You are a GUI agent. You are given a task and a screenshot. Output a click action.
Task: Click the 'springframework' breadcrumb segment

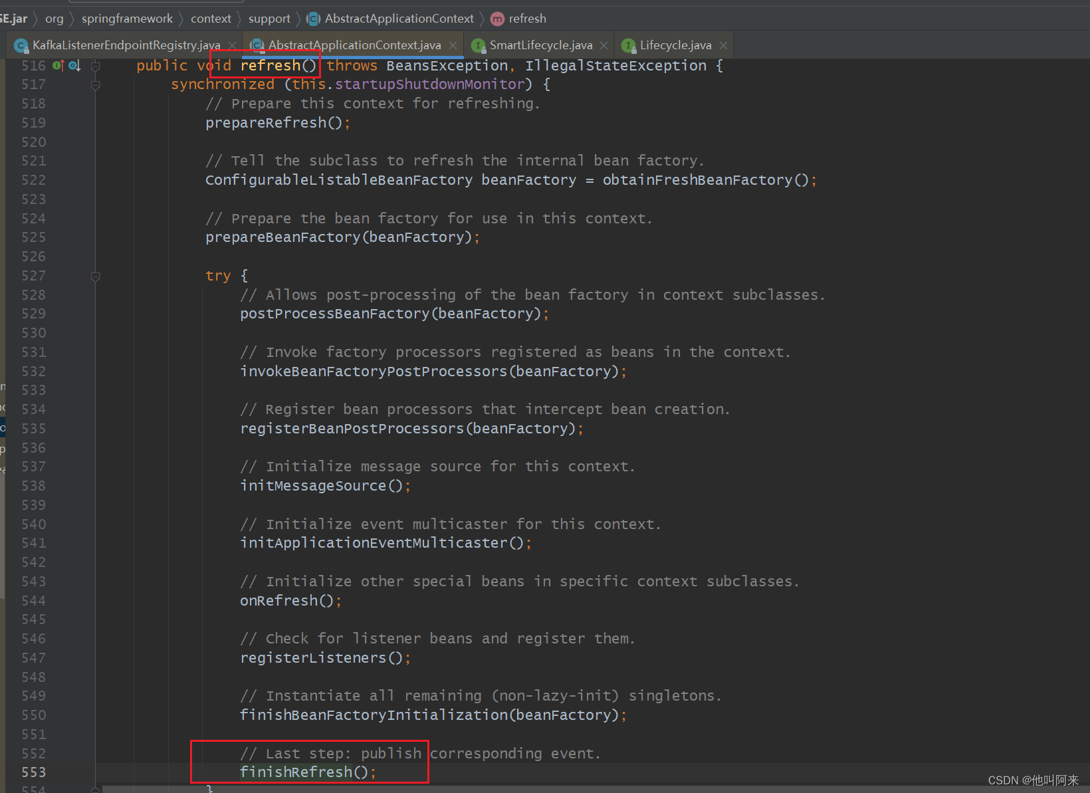(127, 19)
